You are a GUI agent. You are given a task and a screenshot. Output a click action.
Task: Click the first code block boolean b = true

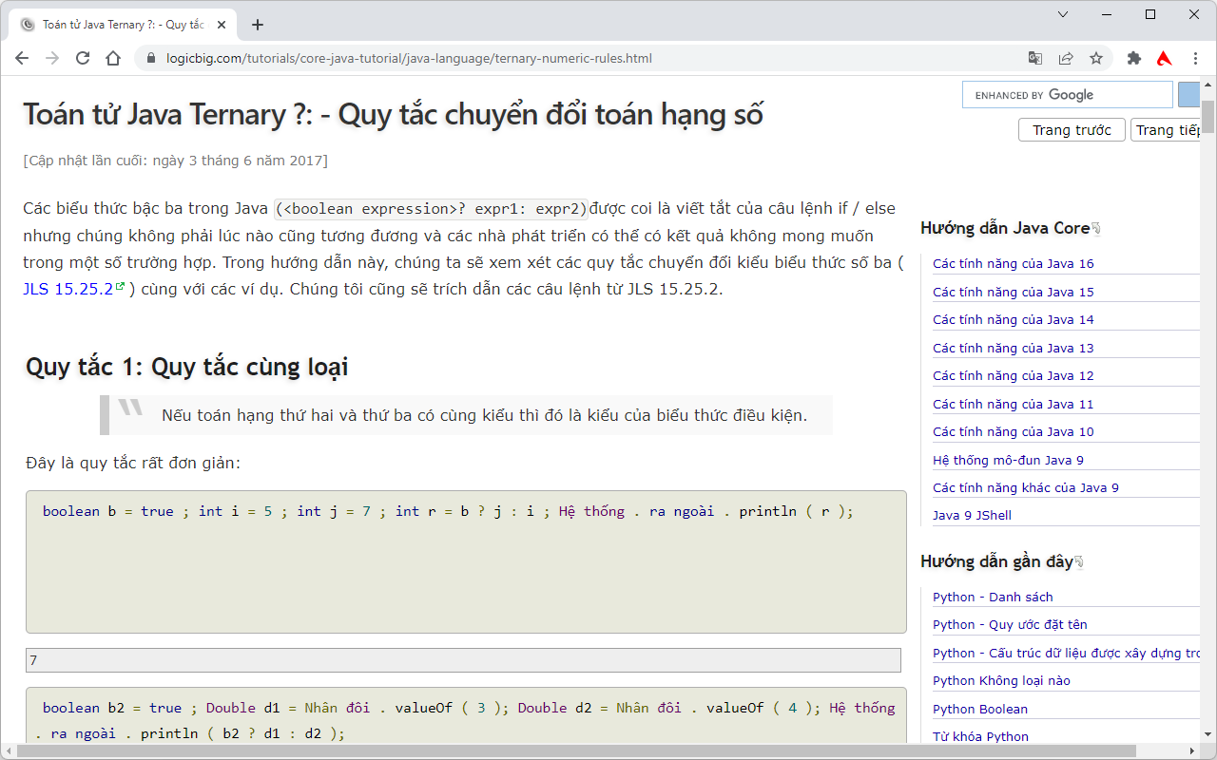click(466, 562)
